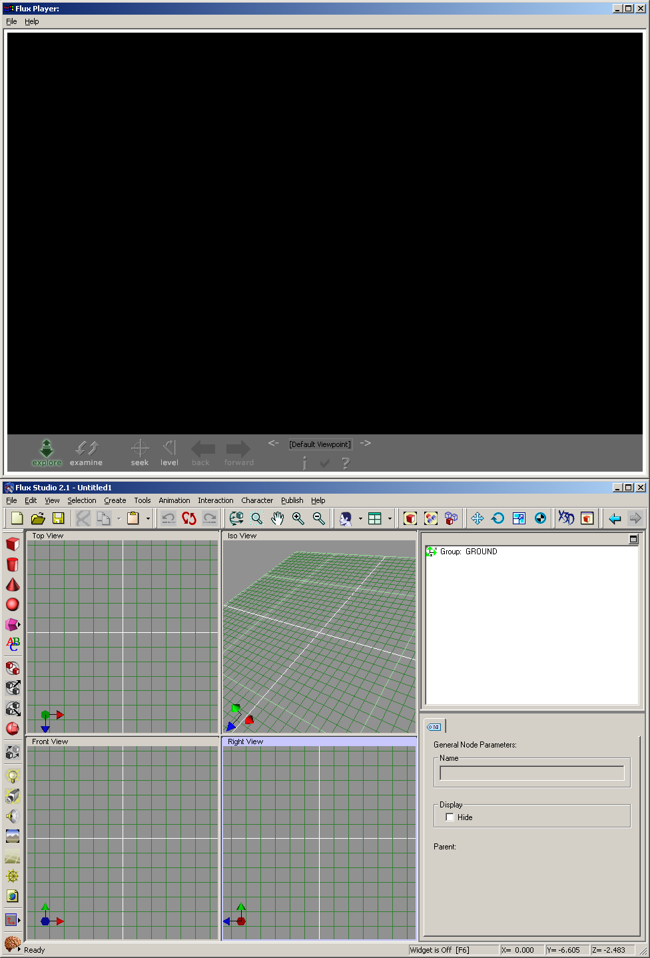Select the red box primitive tool

[13, 544]
